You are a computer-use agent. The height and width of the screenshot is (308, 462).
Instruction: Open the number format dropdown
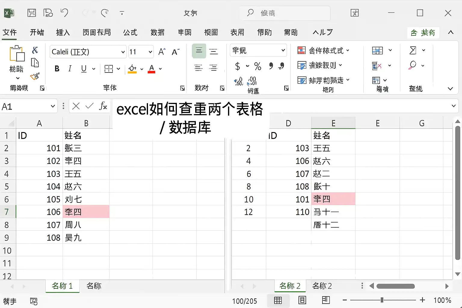tap(283, 50)
